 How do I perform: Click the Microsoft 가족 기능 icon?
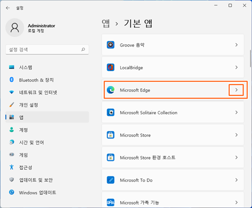pyautogui.click(x=110, y=203)
